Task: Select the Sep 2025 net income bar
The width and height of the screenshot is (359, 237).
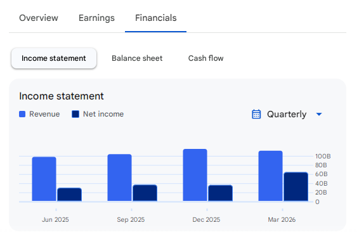Action: [x=145, y=193]
